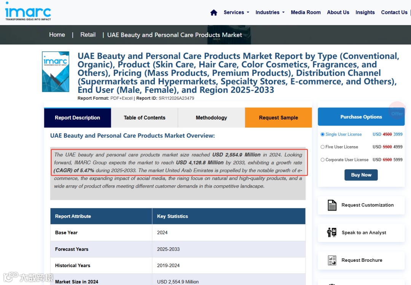Click the Request Customization link text

pyautogui.click(x=368, y=205)
